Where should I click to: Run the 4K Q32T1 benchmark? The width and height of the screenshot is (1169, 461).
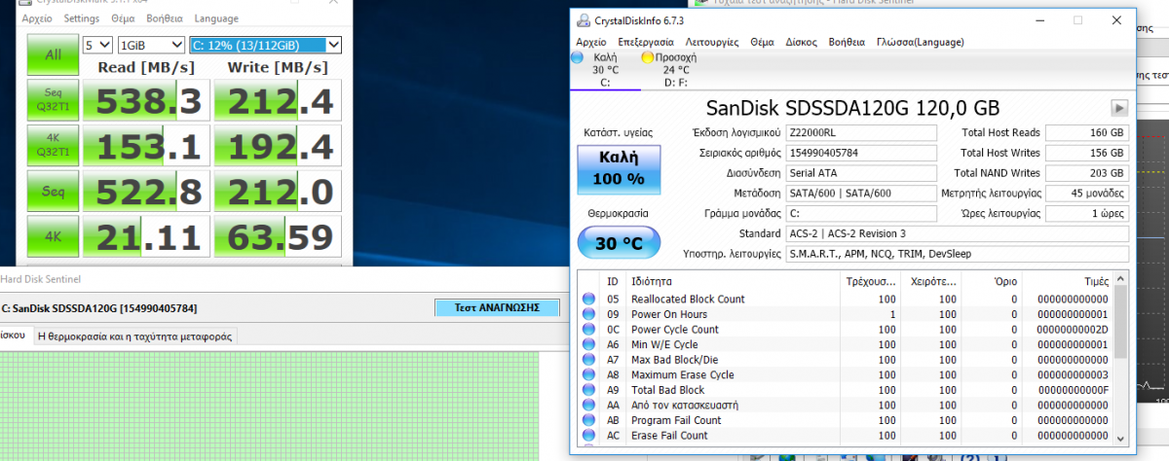(x=53, y=147)
